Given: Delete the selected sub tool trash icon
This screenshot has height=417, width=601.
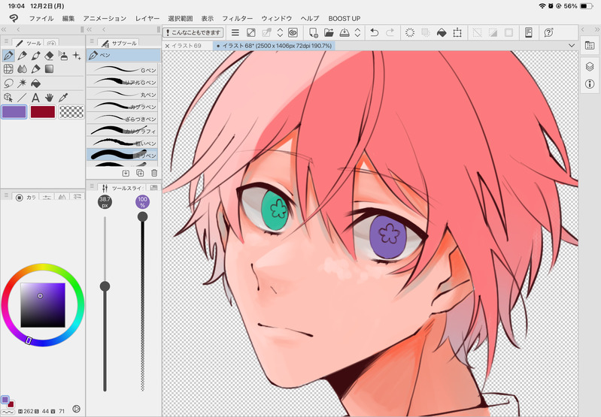Looking at the screenshot, I should click(x=154, y=173).
